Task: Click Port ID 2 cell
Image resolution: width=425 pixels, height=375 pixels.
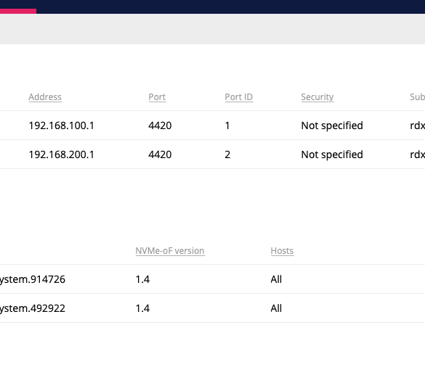Action: click(227, 154)
